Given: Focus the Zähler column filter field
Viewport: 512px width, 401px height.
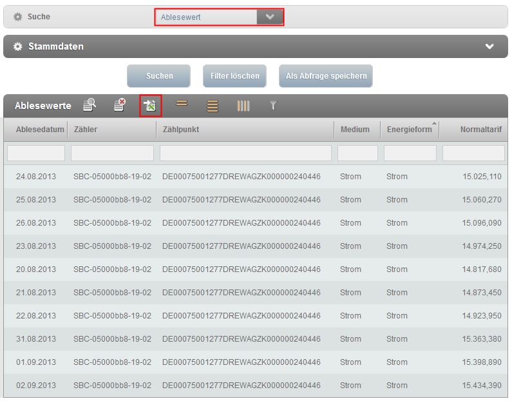Looking at the screenshot, I should (112, 153).
